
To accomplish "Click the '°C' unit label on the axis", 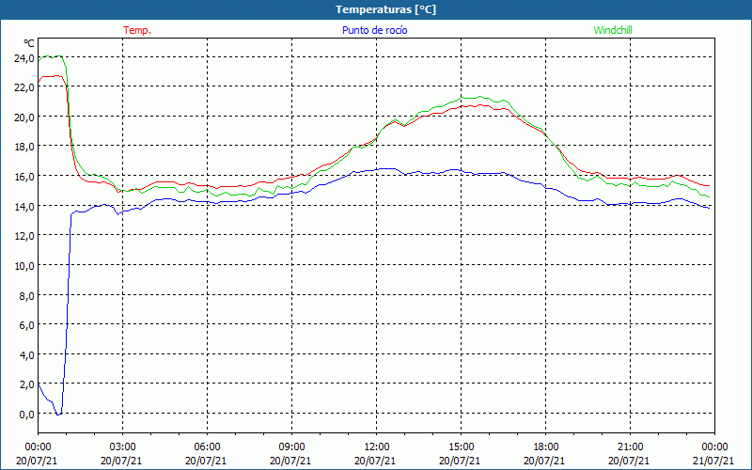I will pyautogui.click(x=29, y=43).
